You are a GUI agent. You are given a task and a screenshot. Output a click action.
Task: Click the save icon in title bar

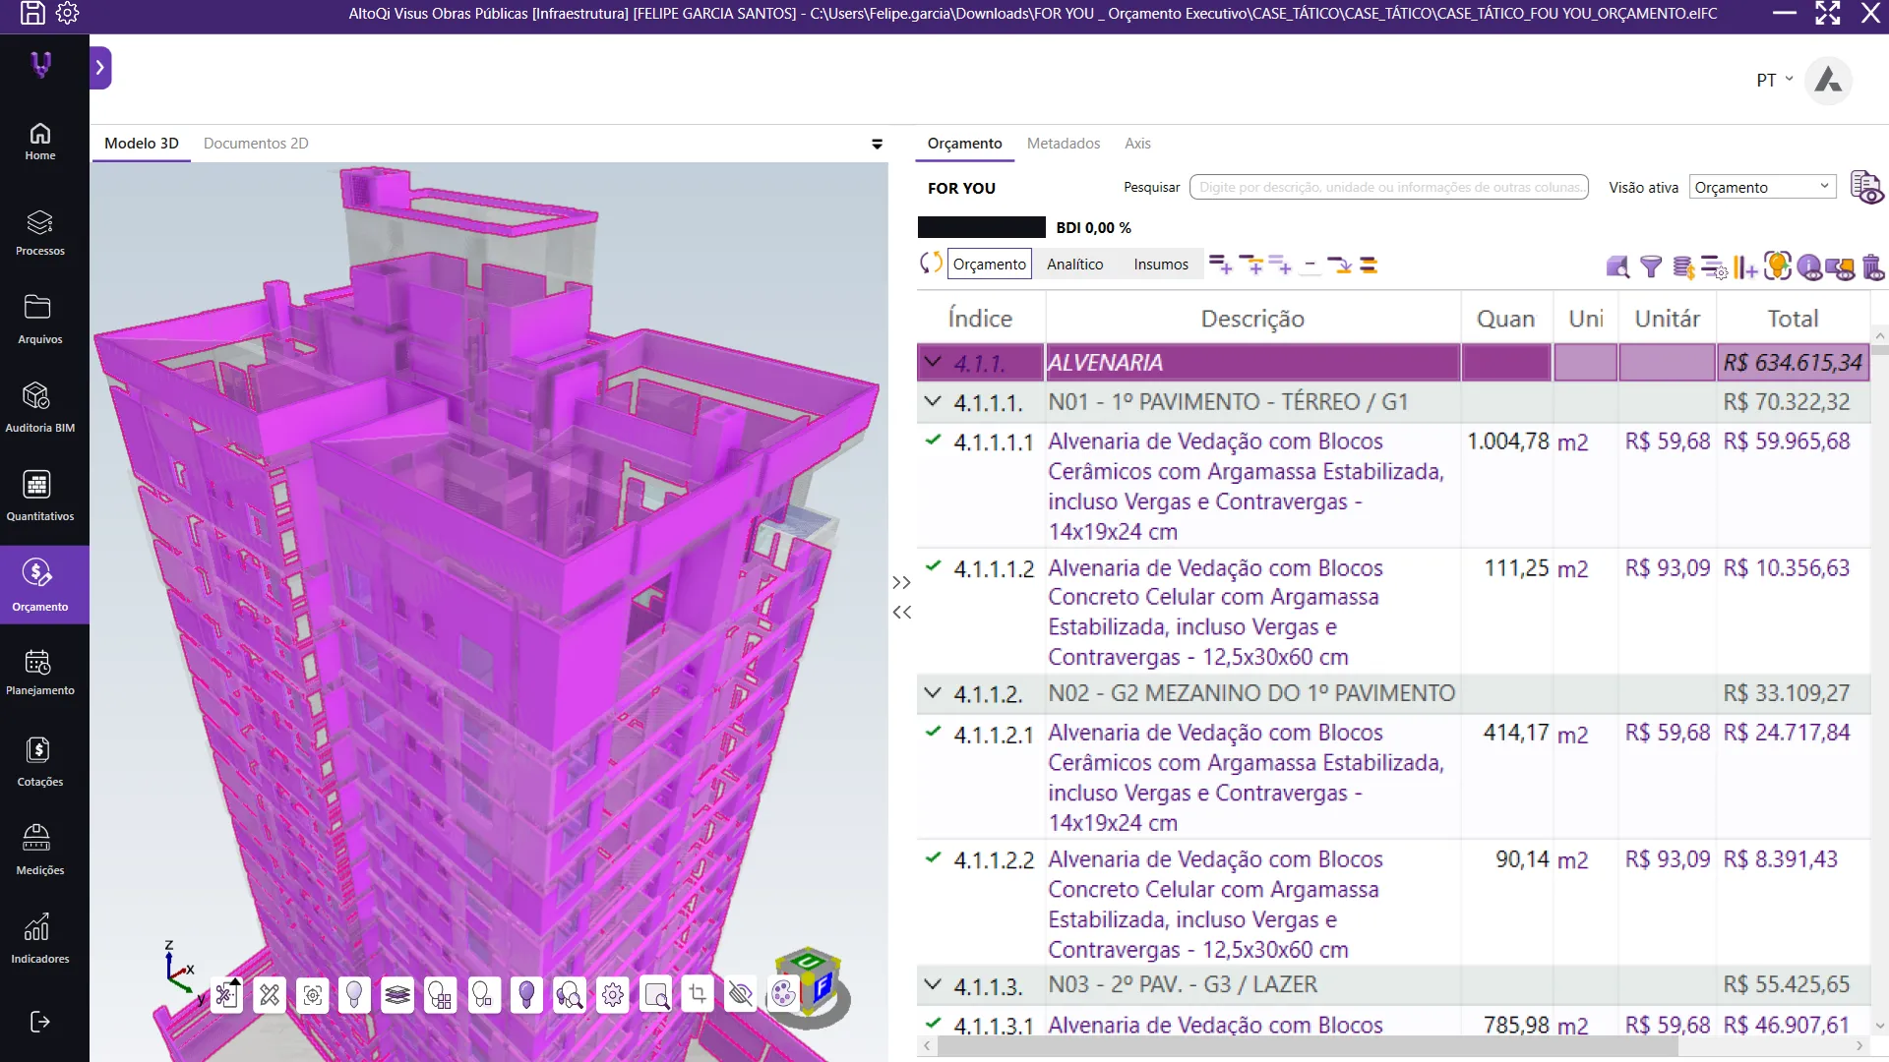(32, 13)
